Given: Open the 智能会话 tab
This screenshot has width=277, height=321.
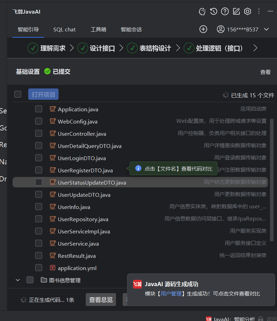Looking at the screenshot, I should tap(131, 29).
